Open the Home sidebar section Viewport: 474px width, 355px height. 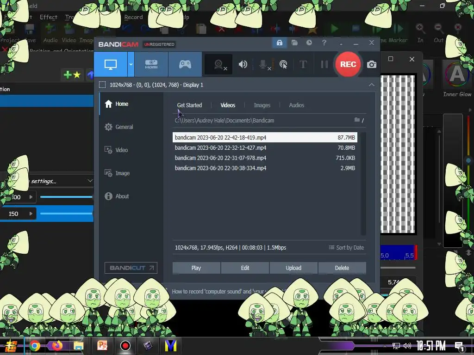coord(117,104)
